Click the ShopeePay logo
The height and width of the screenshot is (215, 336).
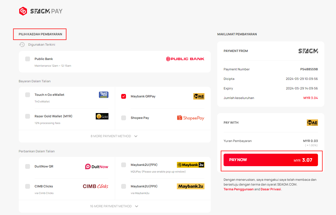pos(191,118)
